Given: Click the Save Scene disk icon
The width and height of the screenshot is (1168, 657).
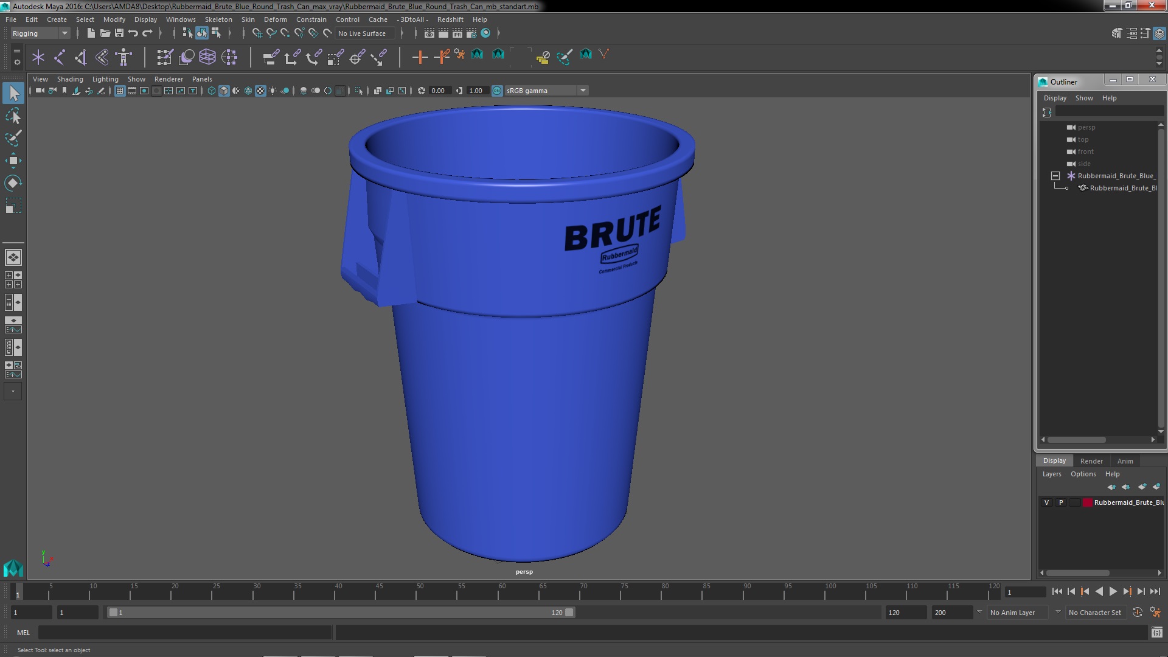Looking at the screenshot, I should click(x=119, y=33).
